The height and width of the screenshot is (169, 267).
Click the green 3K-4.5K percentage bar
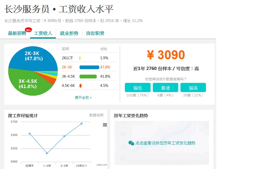[x=88, y=76]
